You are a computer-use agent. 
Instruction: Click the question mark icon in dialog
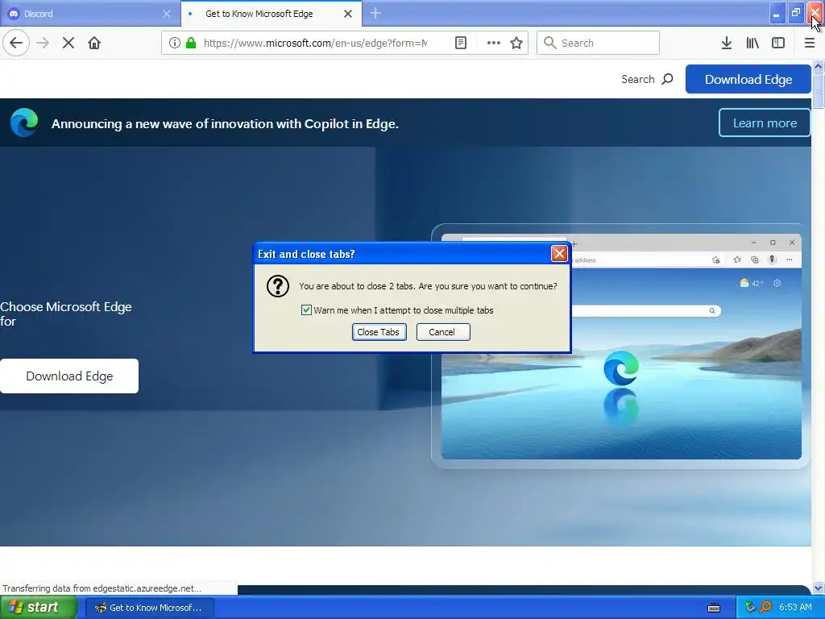tap(278, 286)
